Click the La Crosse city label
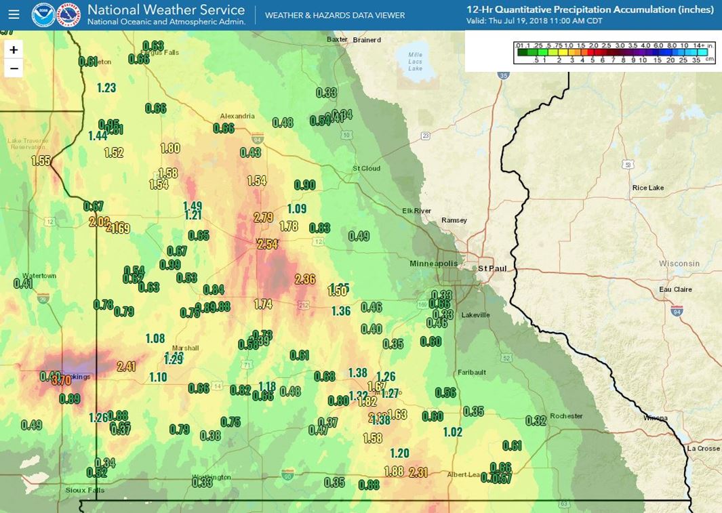Screen dimensions: 722x513 [x=703, y=448]
